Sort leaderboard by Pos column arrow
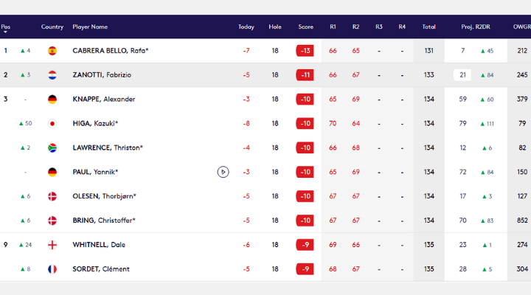Screen dimensions: 531x295 [x=5, y=32]
